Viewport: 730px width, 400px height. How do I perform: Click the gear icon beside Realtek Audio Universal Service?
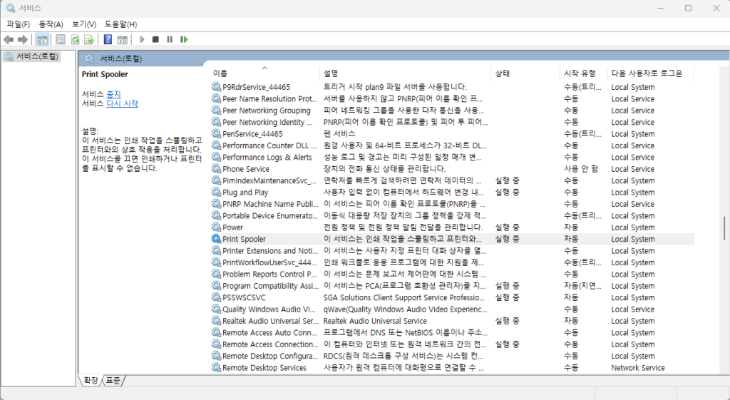coord(216,321)
